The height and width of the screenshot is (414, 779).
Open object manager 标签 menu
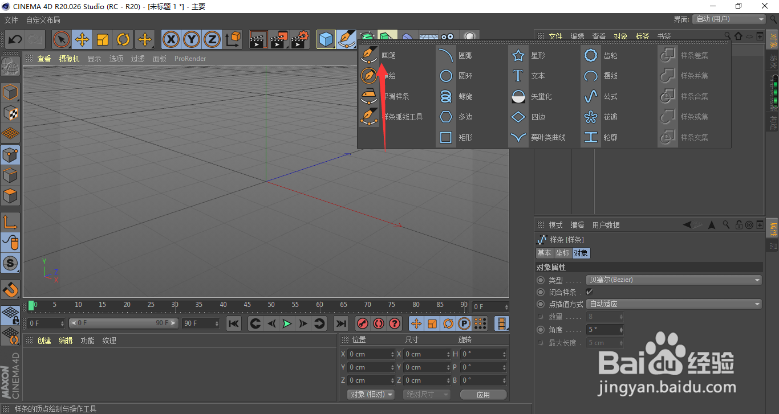tap(642, 36)
